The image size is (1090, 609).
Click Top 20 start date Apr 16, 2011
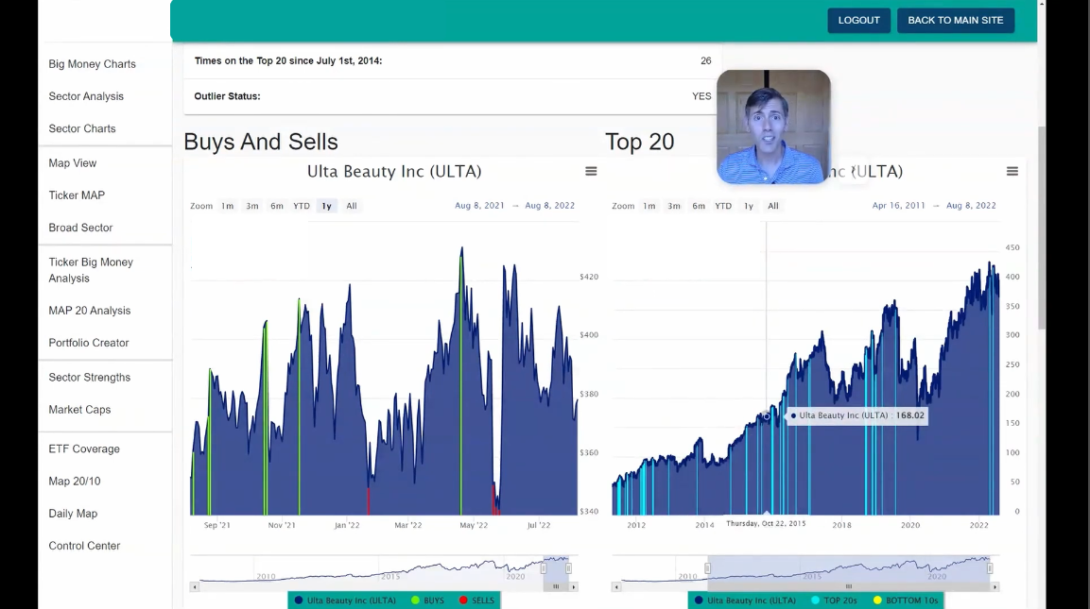point(899,206)
